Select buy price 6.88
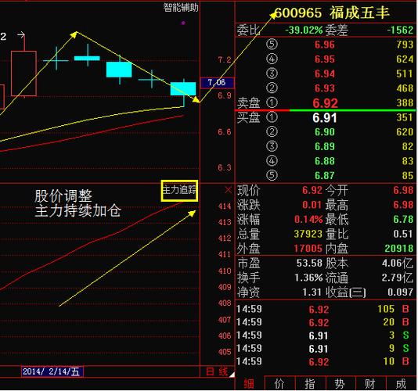This screenshot has height=391, width=418. (324, 161)
